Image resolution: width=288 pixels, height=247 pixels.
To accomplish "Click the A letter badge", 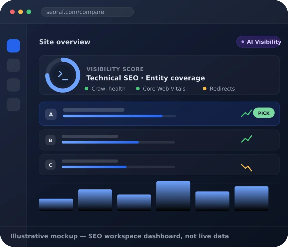I will tap(51, 114).
